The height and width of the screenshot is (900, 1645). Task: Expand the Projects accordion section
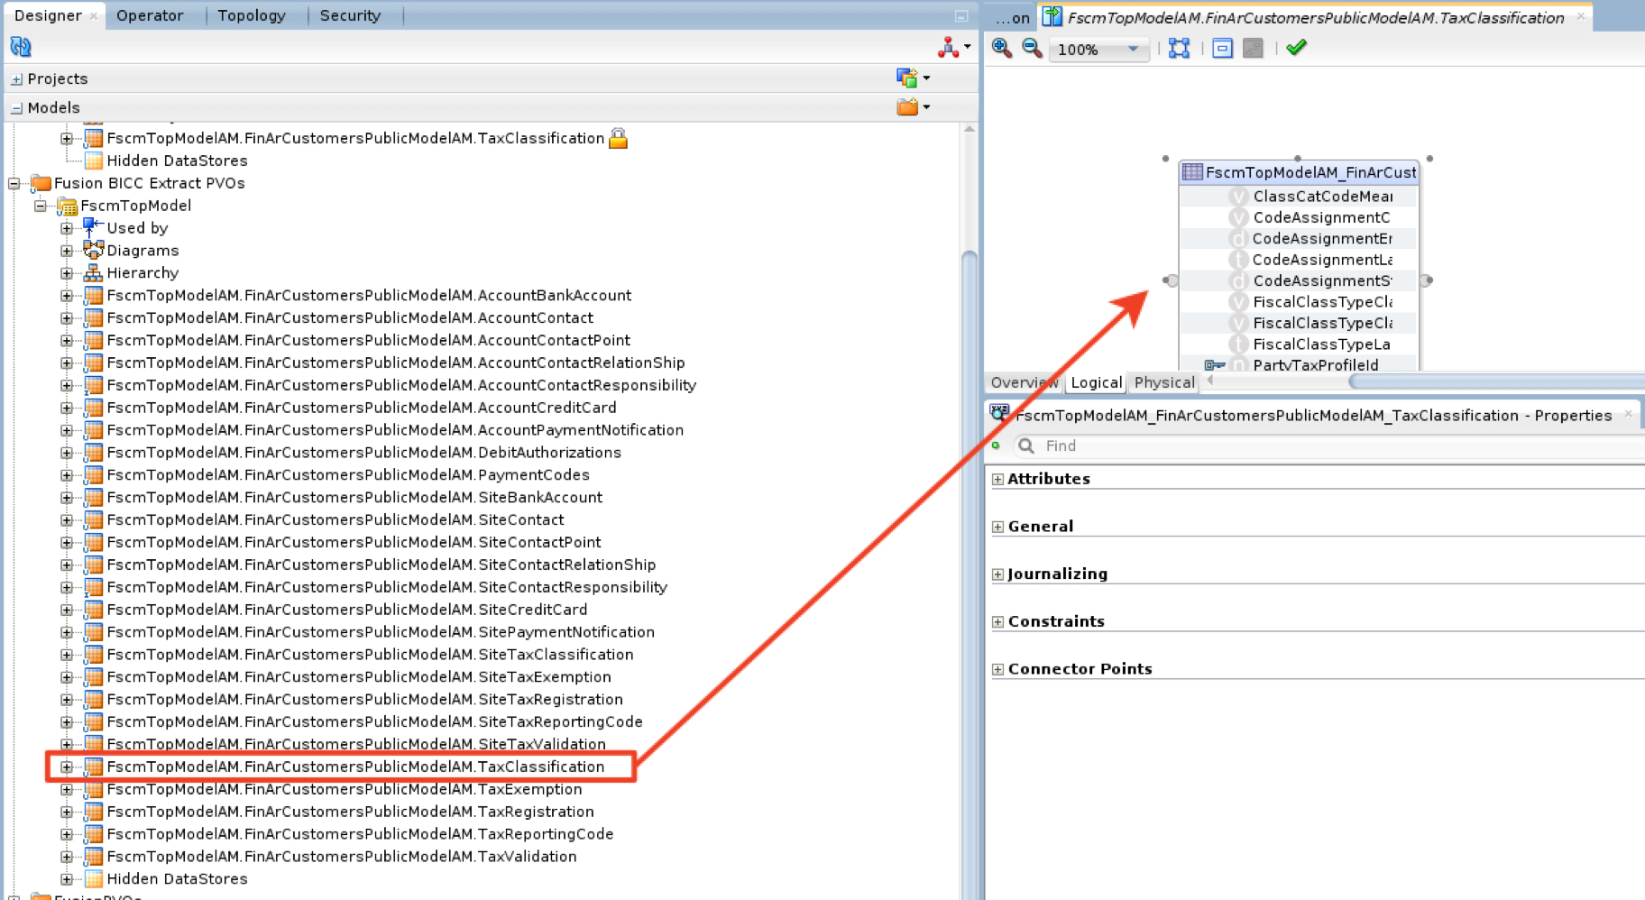click(17, 79)
